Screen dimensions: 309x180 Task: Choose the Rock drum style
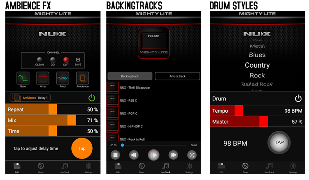(257, 75)
